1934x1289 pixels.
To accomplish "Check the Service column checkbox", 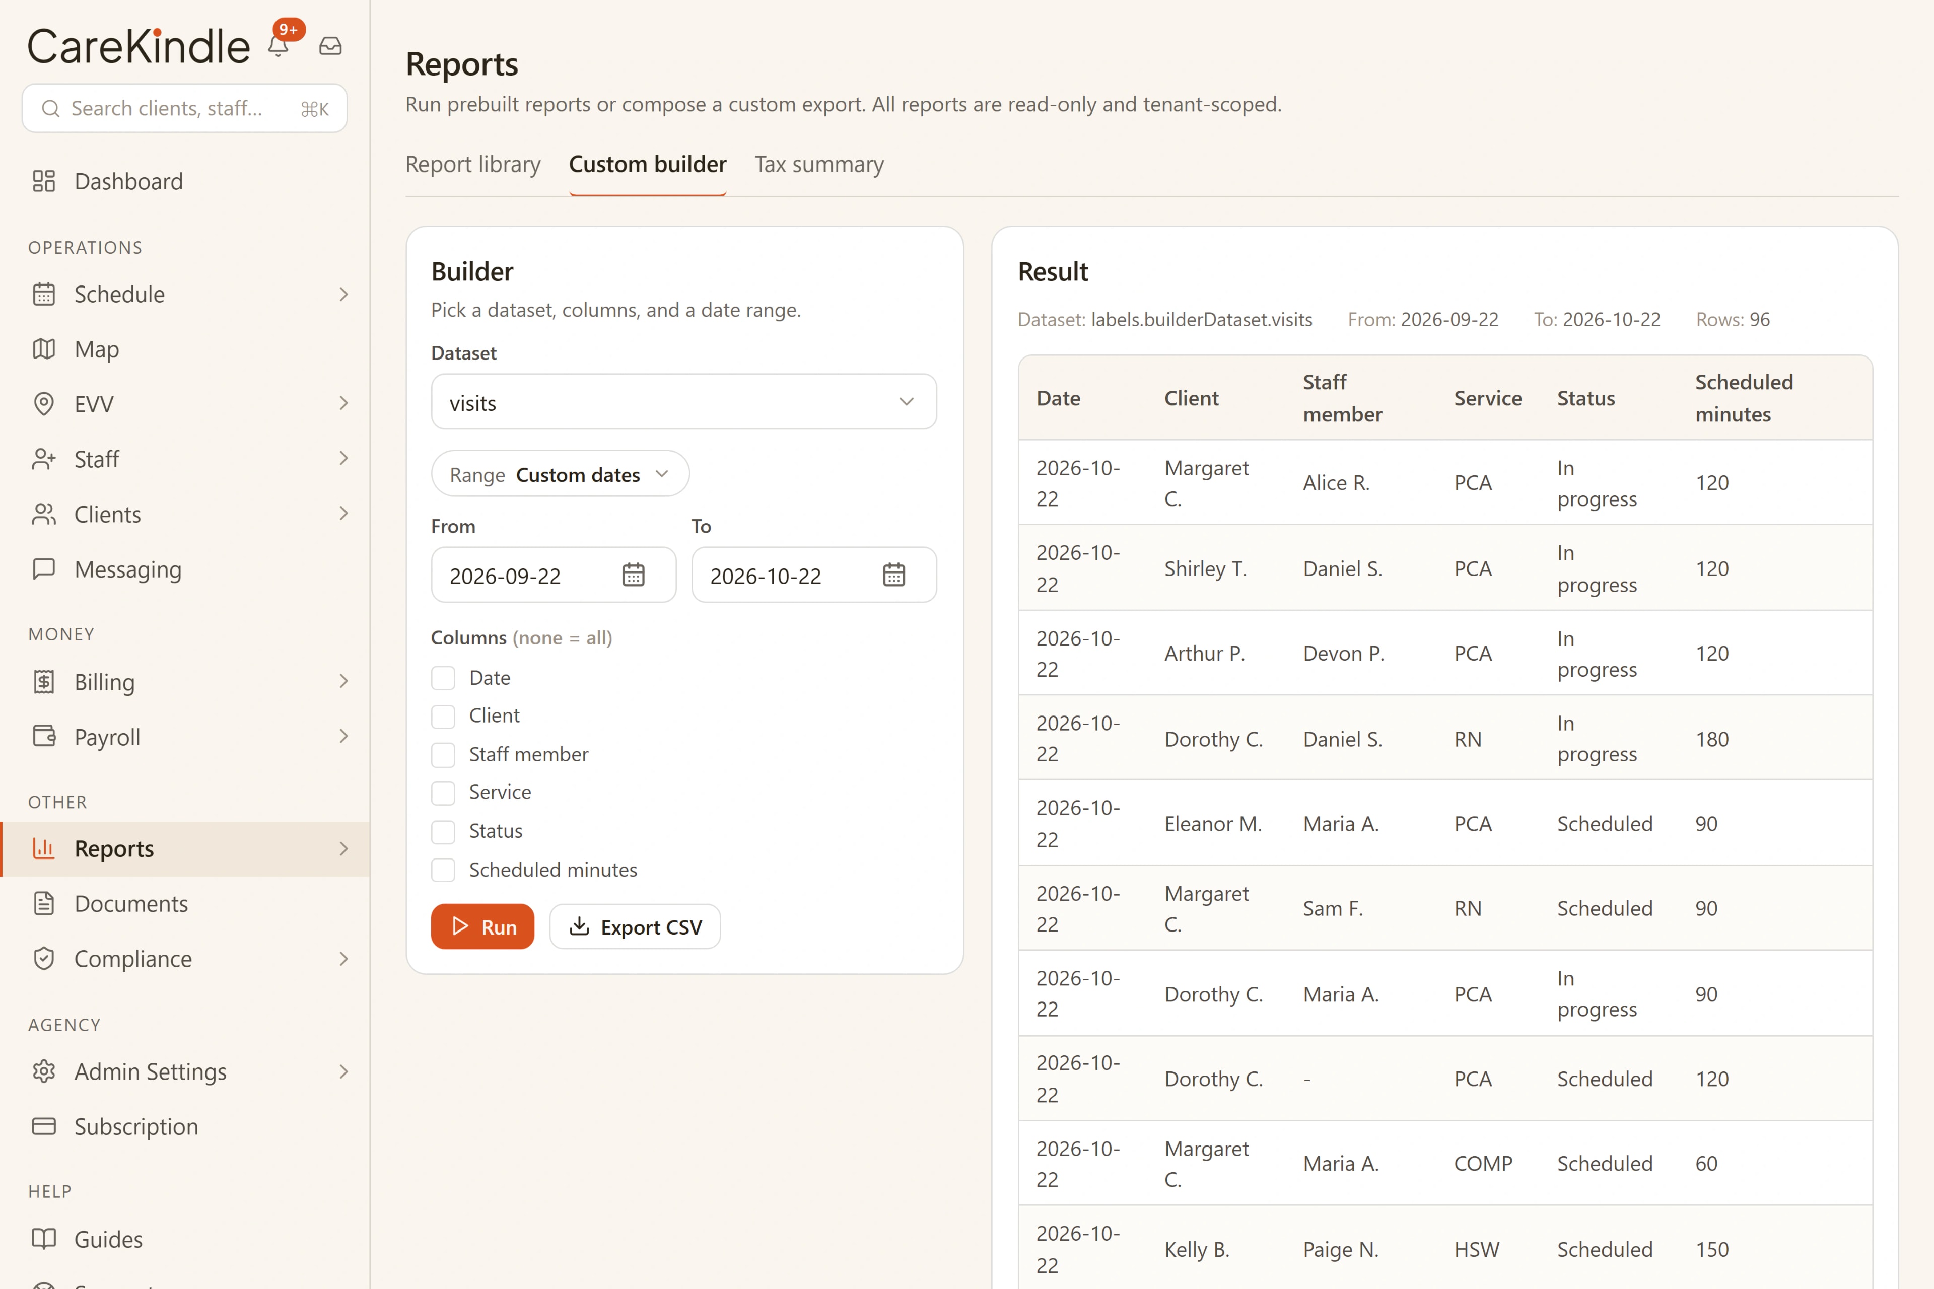I will [443, 793].
